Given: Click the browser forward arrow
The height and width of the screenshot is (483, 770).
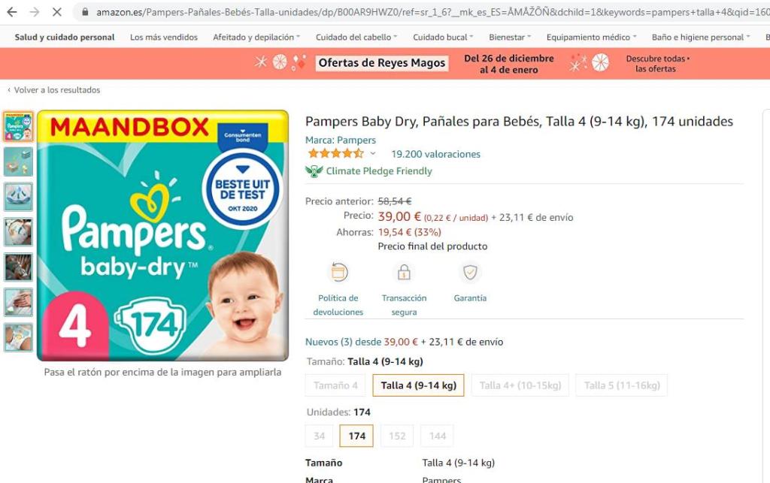Looking at the screenshot, I should tap(35, 12).
